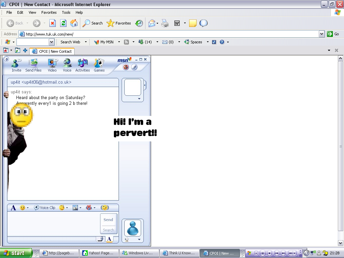Image resolution: width=344 pixels, height=258 pixels.
Task: Switch to the Windows Live taskbar item
Action: [x=139, y=253]
